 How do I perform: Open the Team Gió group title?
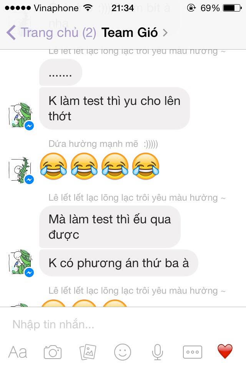pos(130,32)
